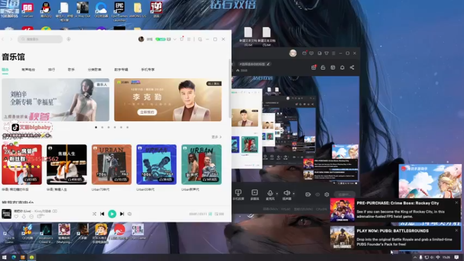Open avatar in the streaming app title bar

pyautogui.click(x=293, y=53)
